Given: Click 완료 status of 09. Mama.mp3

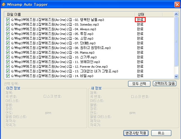Looking at the screenshot, I should 140,52.
